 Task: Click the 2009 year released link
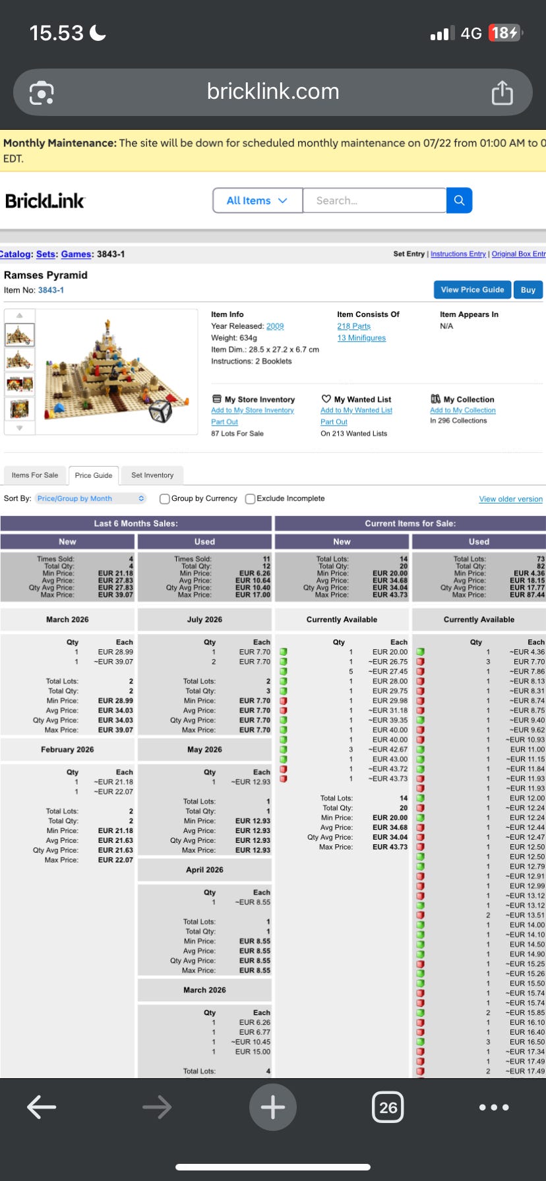click(275, 326)
